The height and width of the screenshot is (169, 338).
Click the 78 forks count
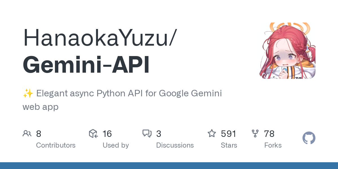(x=269, y=134)
